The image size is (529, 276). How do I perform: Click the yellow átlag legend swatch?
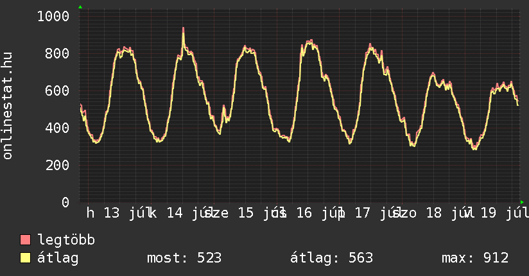(x=25, y=258)
